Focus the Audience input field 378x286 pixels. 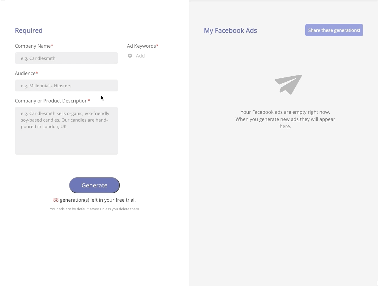[66, 86]
